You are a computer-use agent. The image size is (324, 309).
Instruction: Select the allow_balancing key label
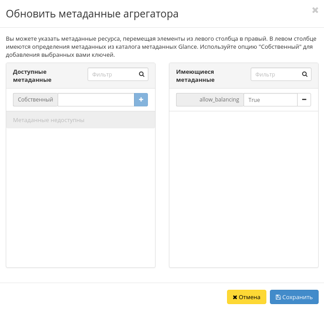click(210, 100)
